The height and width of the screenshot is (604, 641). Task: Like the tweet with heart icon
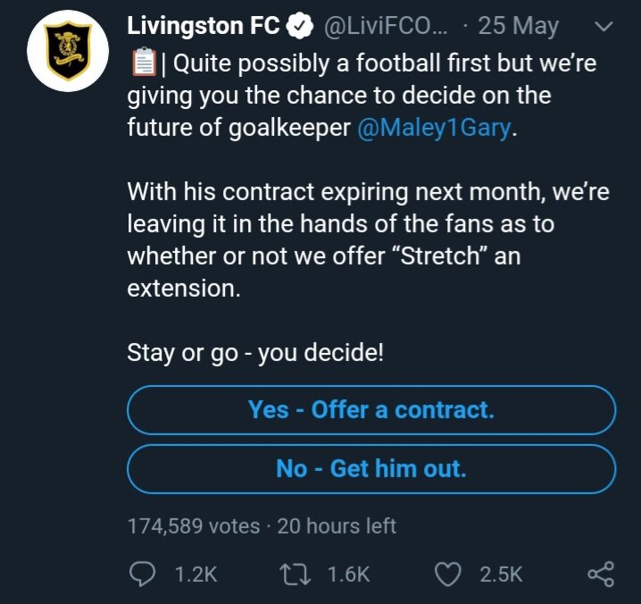[447, 575]
